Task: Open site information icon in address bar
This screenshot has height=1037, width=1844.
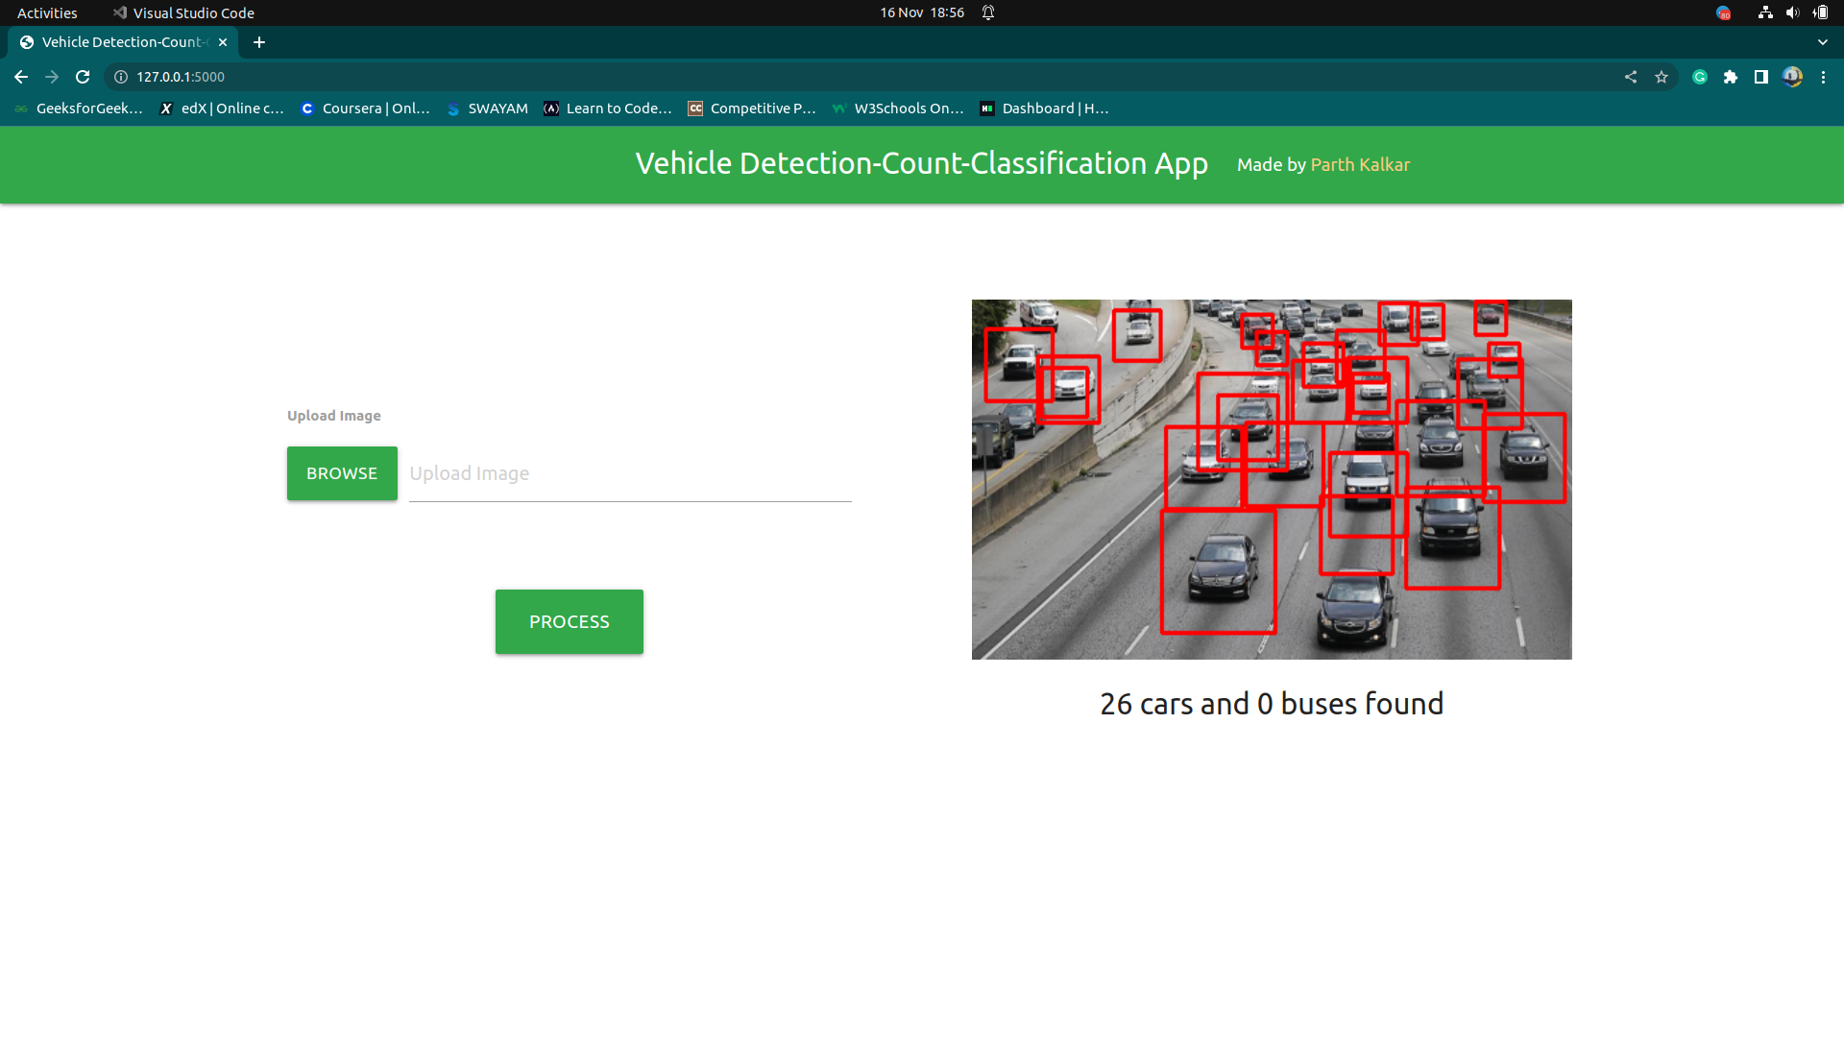Action: pyautogui.click(x=119, y=77)
